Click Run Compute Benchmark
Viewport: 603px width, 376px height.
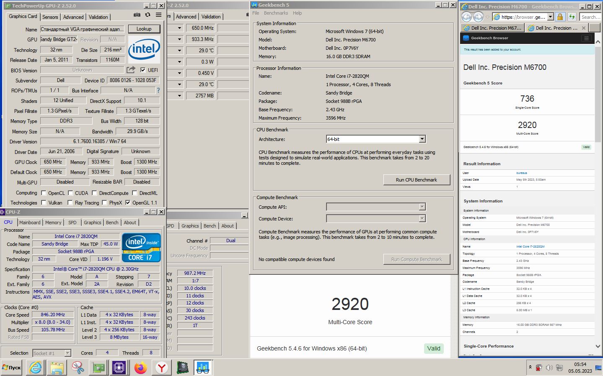pos(417,259)
